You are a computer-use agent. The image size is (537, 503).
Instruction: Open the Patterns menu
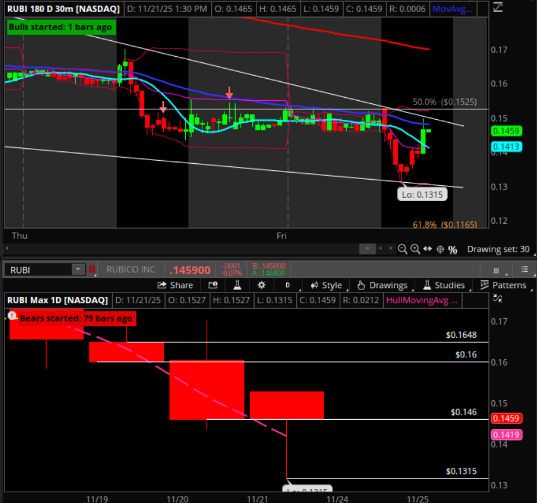(504, 285)
